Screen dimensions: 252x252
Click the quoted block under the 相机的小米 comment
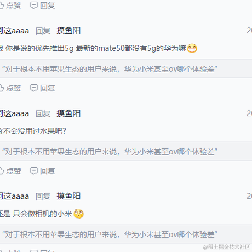click(x=126, y=234)
